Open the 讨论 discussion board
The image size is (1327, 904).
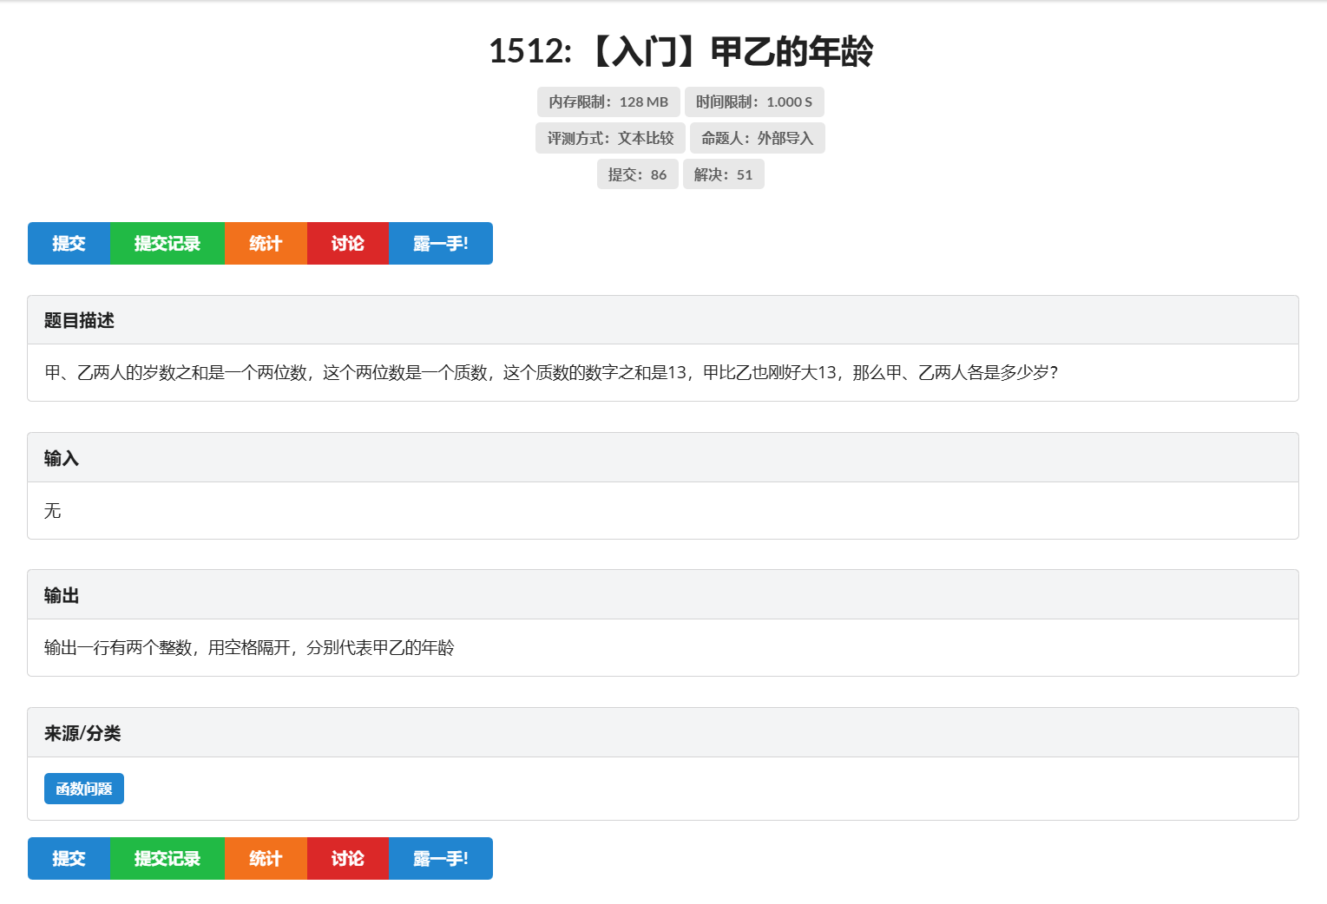pyautogui.click(x=347, y=243)
